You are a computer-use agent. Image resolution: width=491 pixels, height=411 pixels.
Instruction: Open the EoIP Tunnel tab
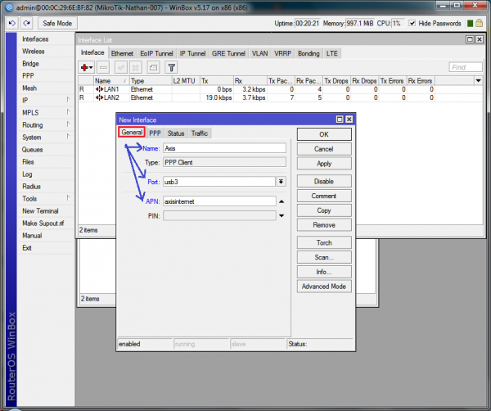(x=156, y=53)
